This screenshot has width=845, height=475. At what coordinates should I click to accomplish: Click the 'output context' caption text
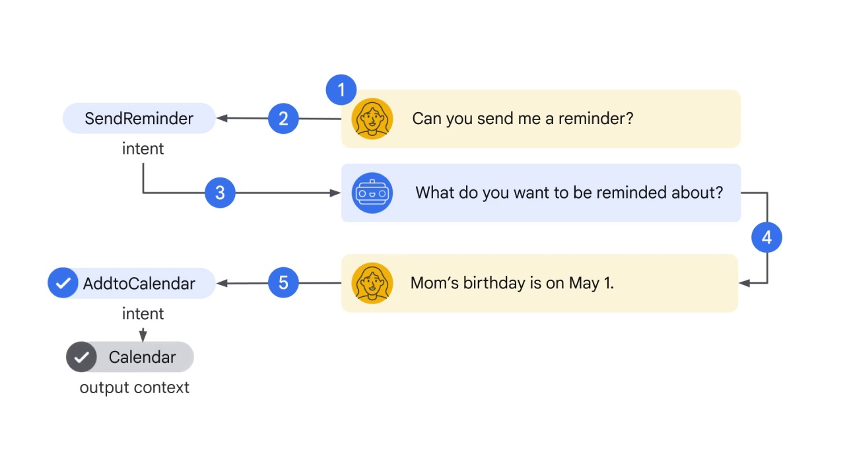(135, 388)
